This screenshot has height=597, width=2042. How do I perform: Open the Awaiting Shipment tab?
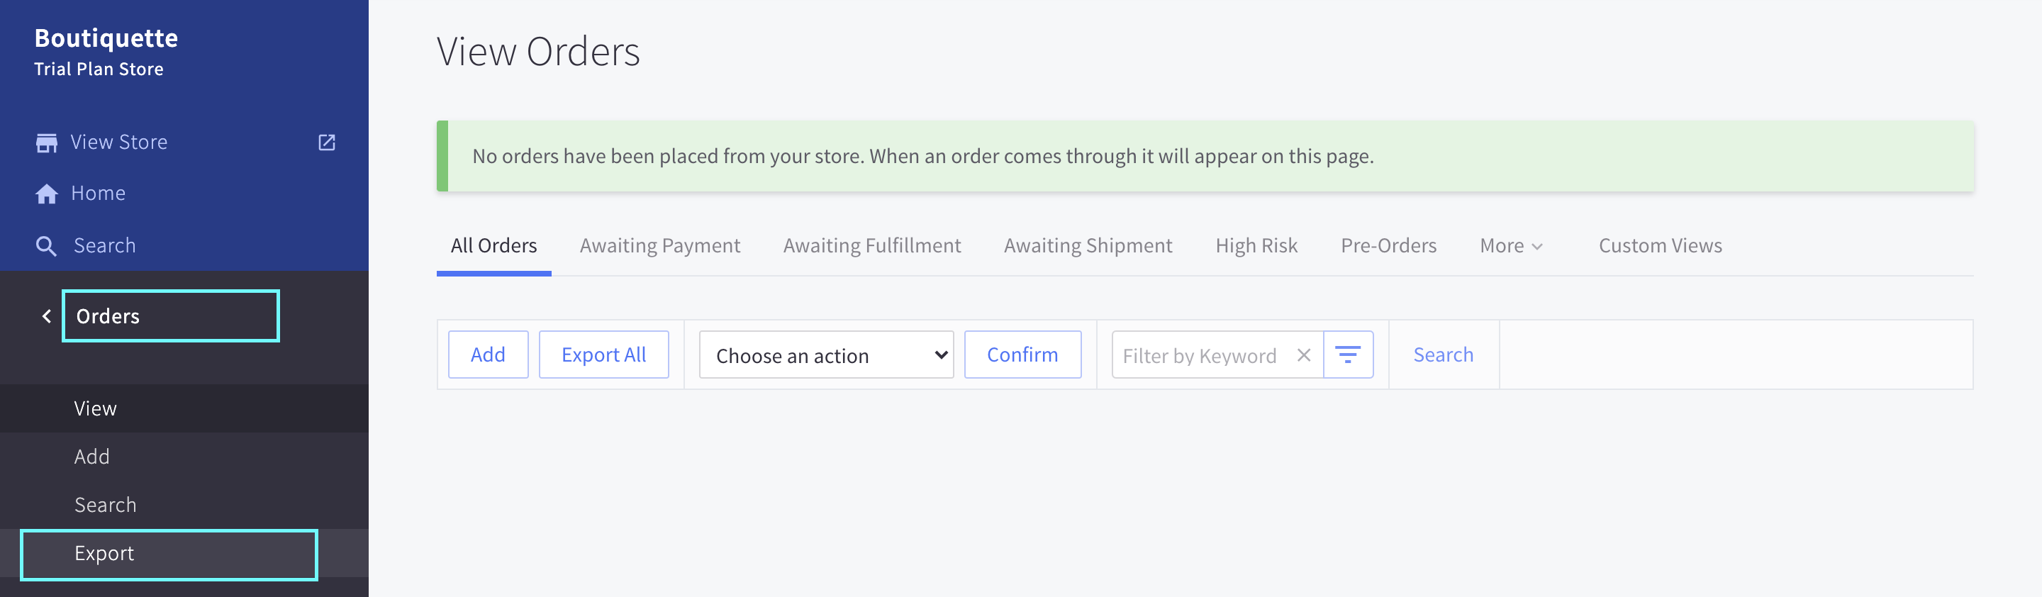click(x=1088, y=246)
